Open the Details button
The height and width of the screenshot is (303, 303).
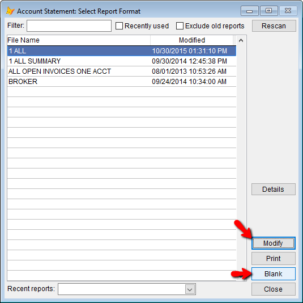pyautogui.click(x=273, y=189)
